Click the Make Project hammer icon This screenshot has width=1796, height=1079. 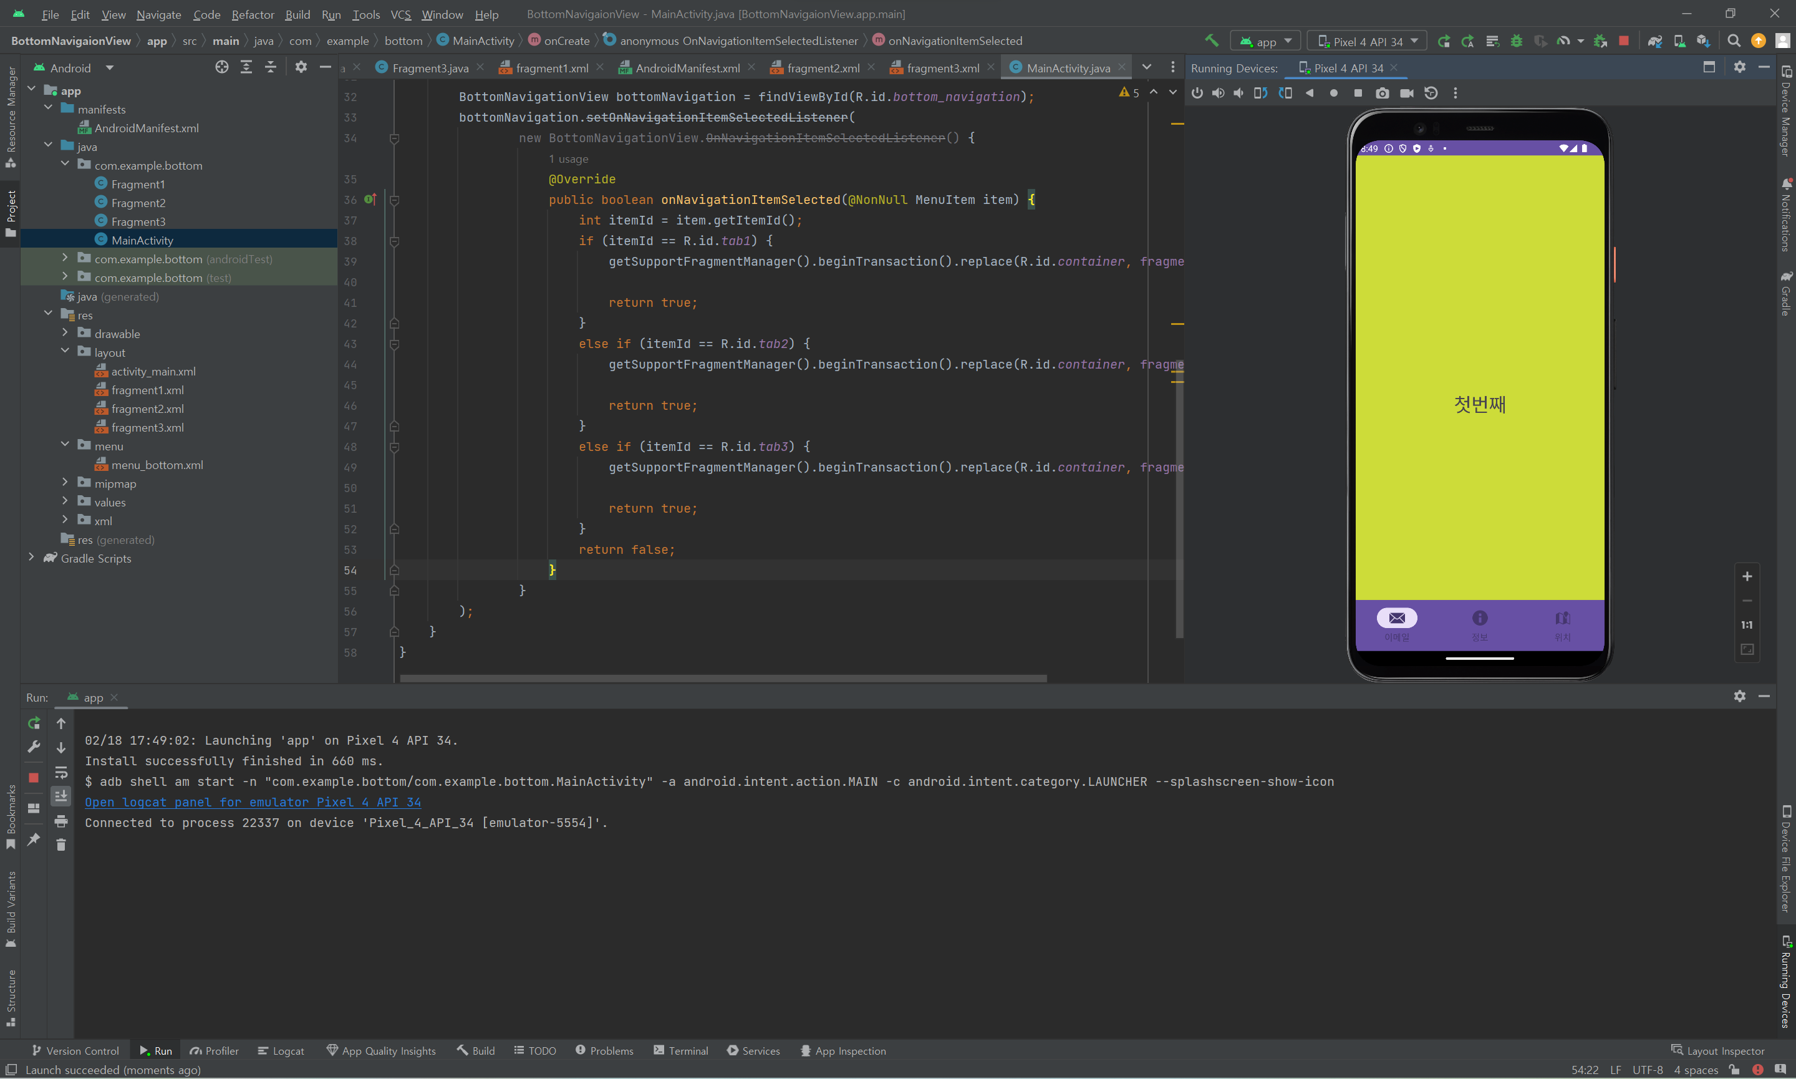1211,41
